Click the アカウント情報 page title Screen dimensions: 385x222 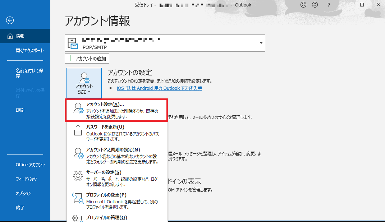[x=97, y=21]
